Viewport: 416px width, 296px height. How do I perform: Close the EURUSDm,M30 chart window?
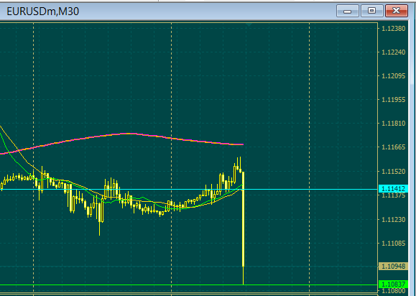coord(396,11)
